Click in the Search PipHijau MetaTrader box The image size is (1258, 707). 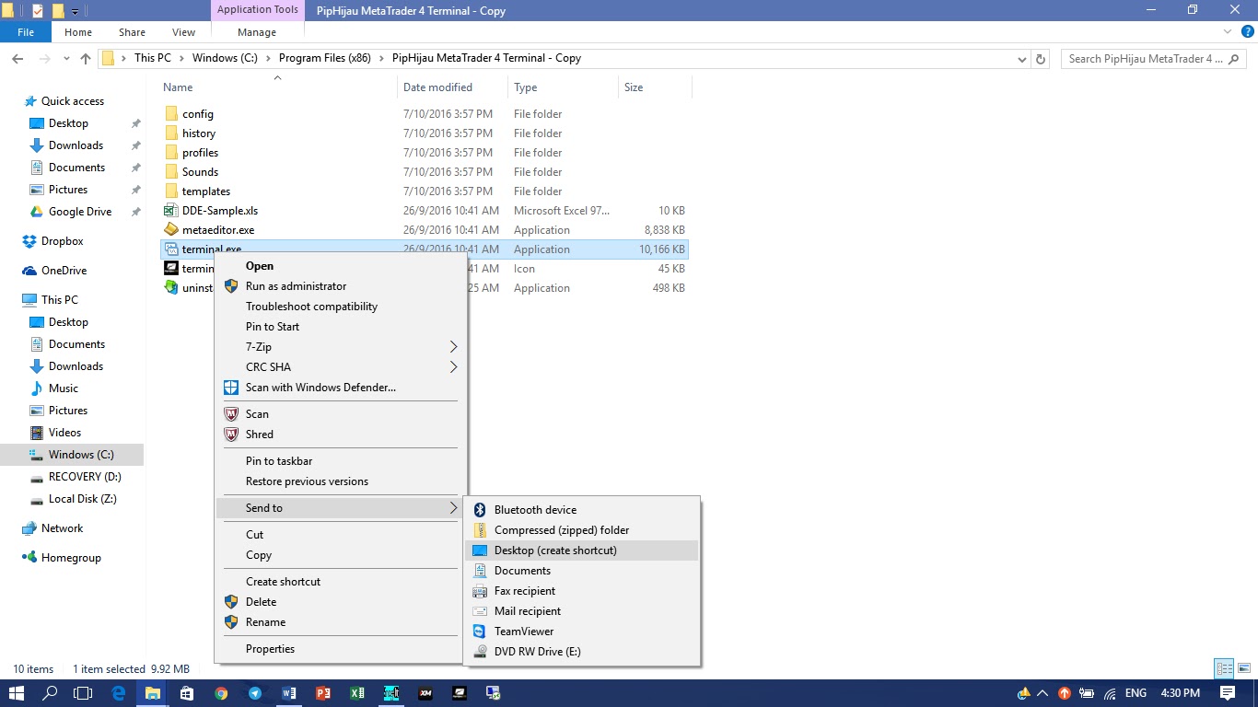click(x=1155, y=58)
